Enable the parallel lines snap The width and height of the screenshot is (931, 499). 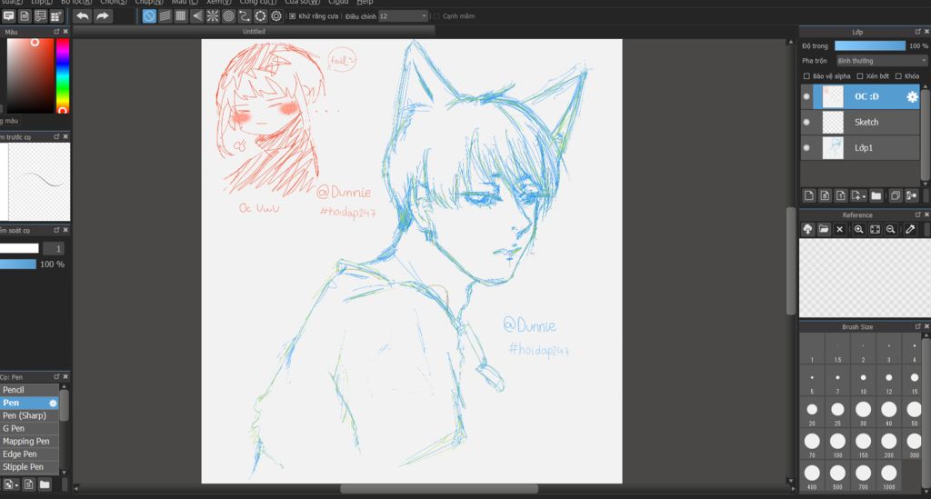click(165, 16)
